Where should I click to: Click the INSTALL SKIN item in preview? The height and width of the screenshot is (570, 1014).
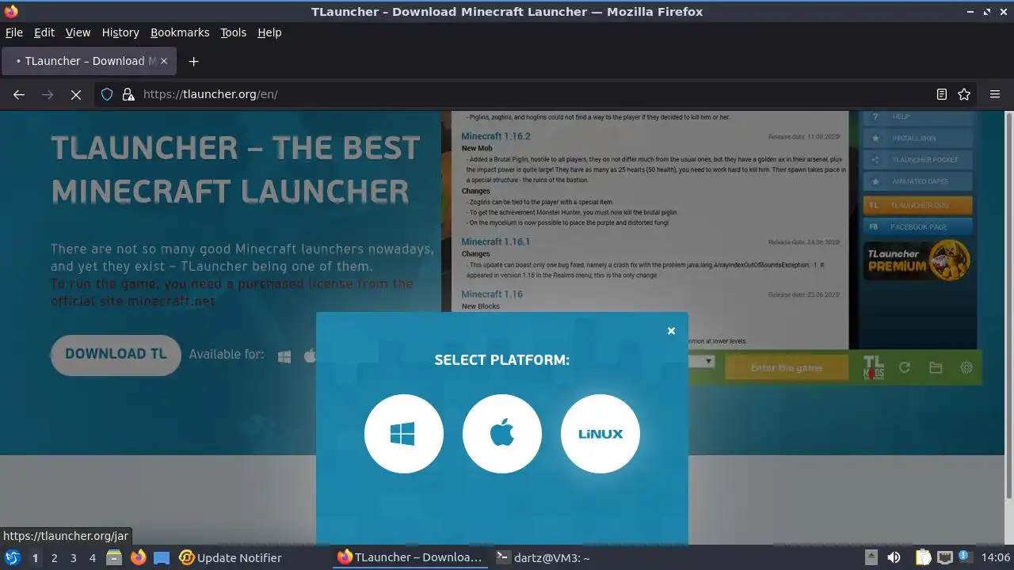coord(917,138)
